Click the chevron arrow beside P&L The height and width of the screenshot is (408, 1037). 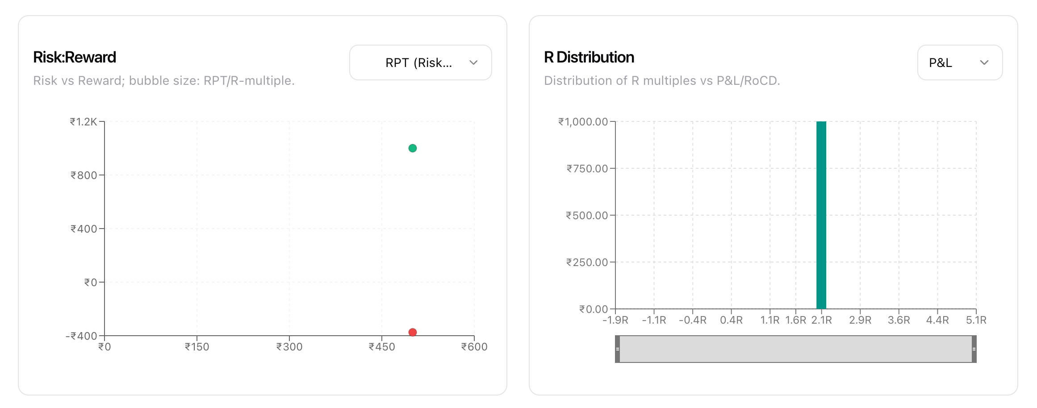[x=984, y=62]
